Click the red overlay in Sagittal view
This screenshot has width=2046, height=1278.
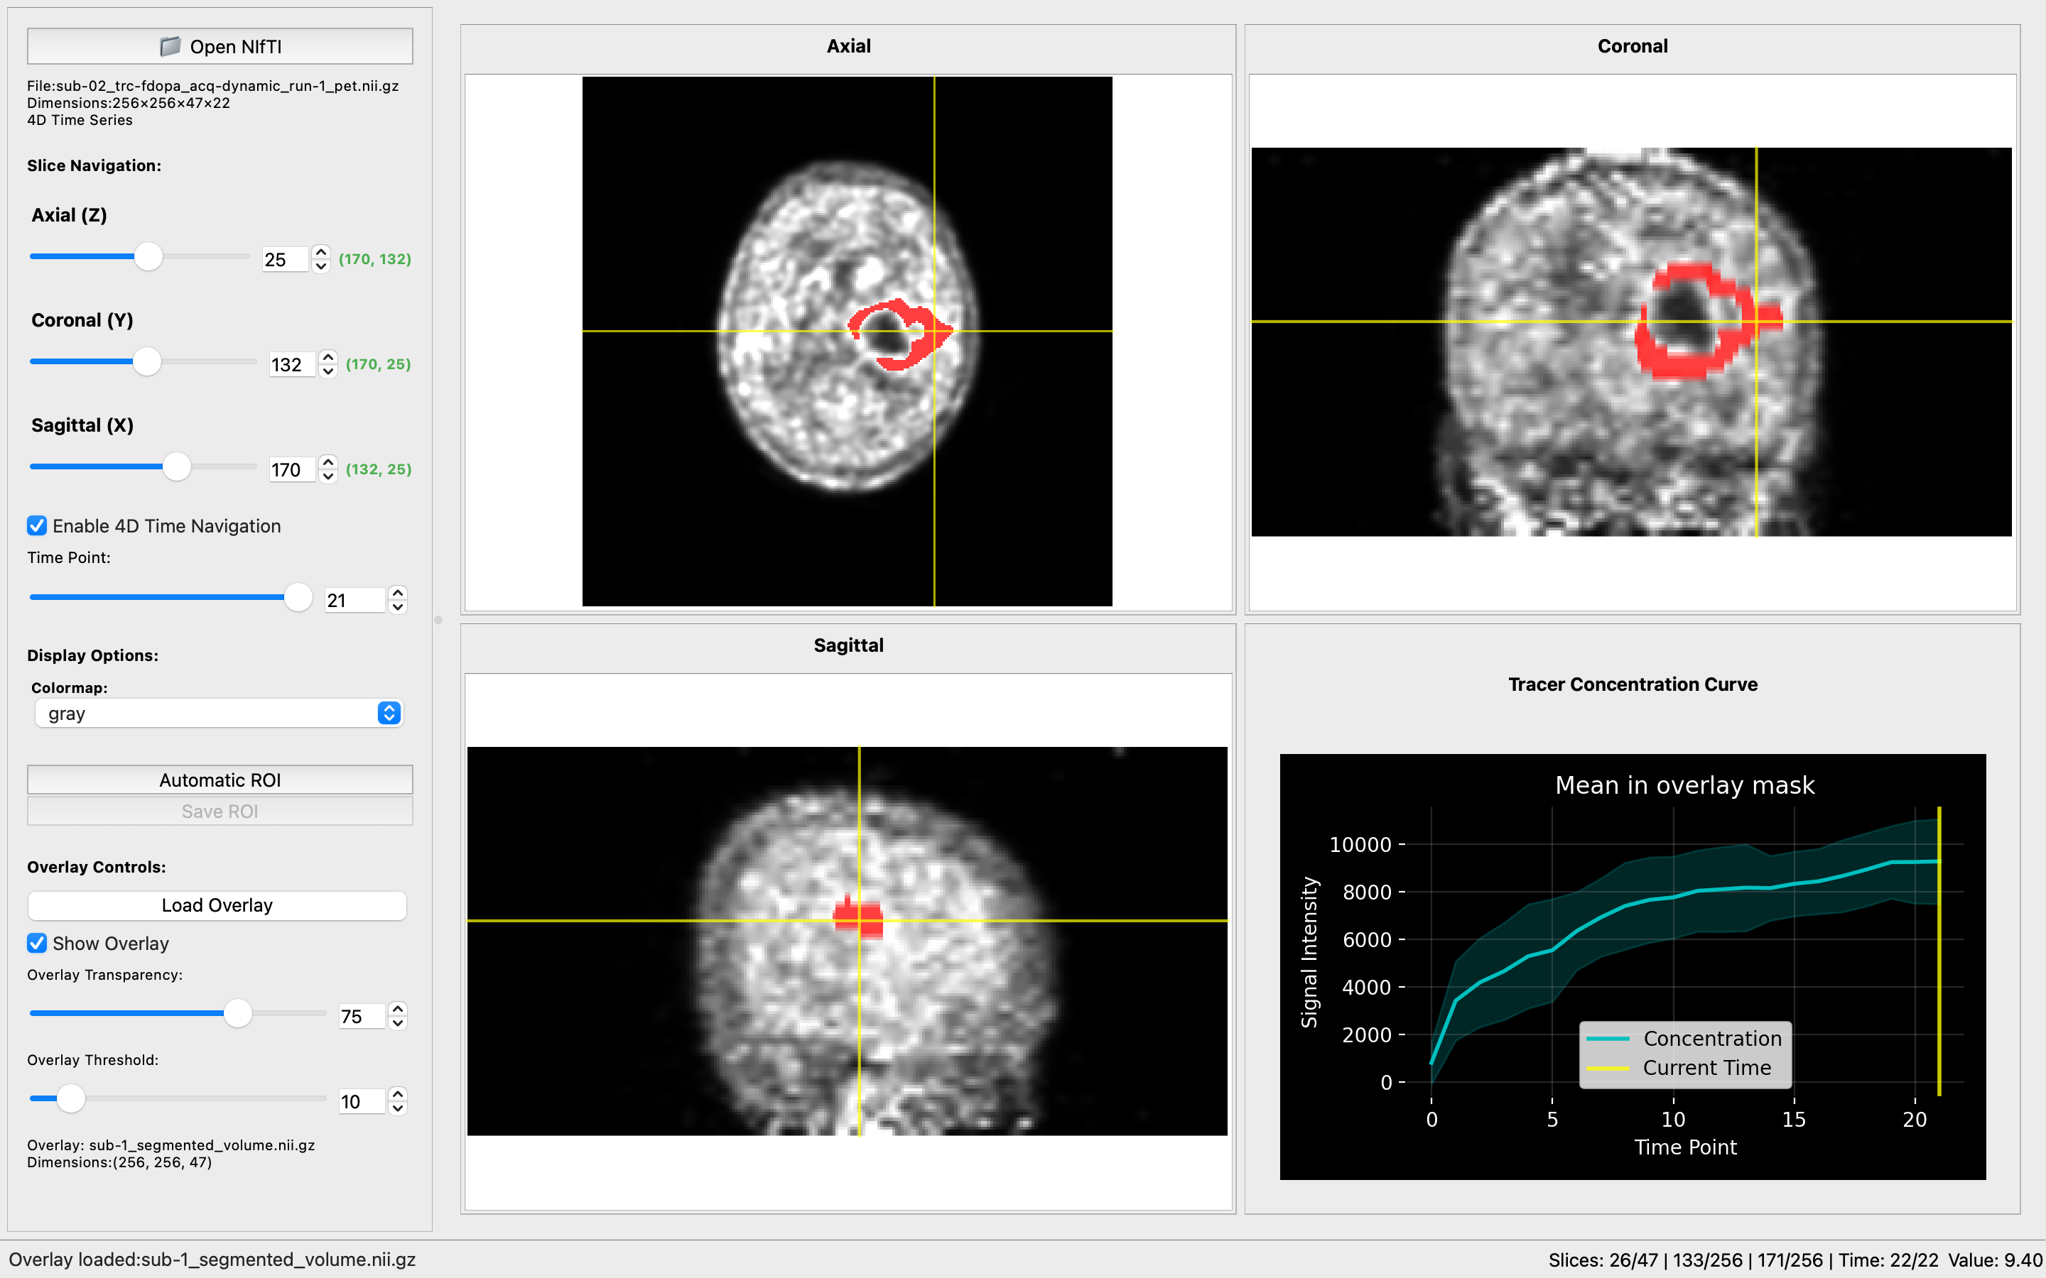(x=858, y=918)
